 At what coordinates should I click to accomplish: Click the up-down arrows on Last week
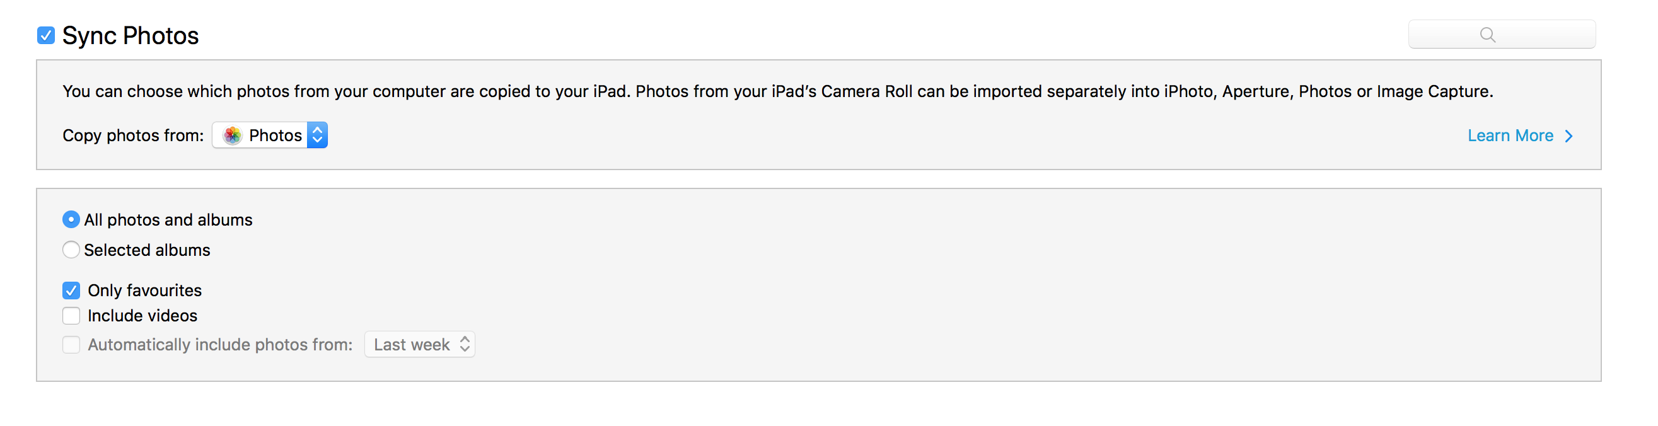[x=465, y=344]
